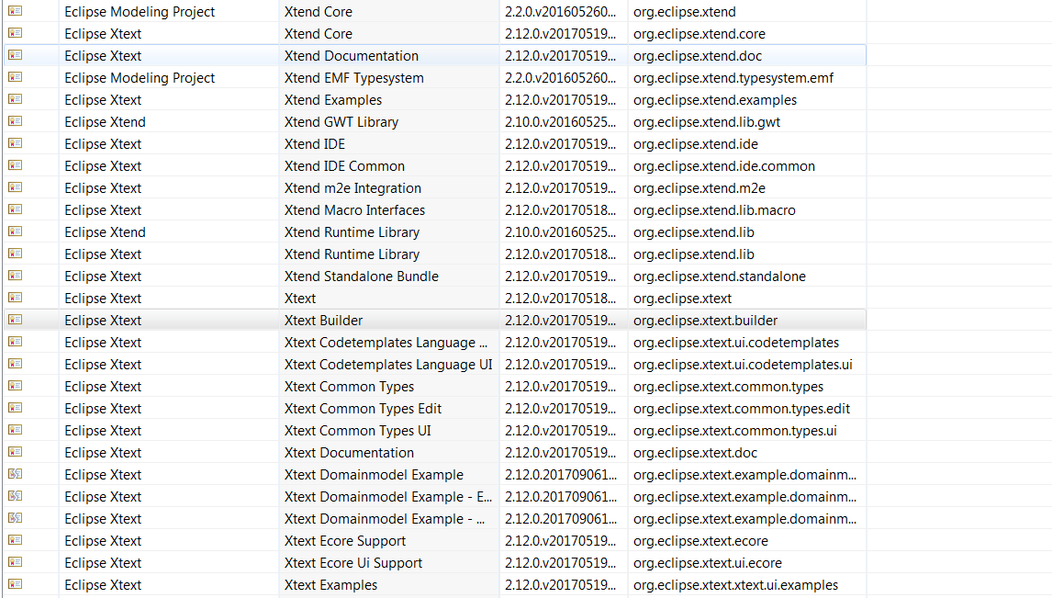Click the icon for Xtend EMF Typesystem

point(15,77)
